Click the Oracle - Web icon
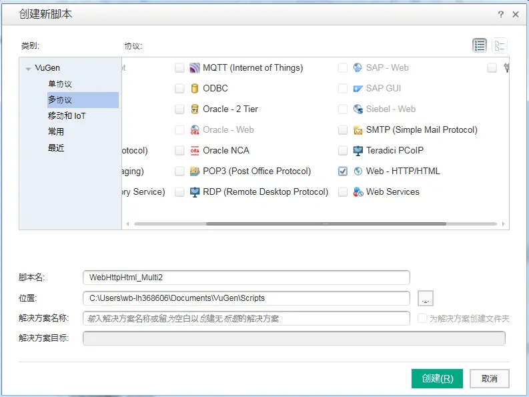The image size is (529, 397). (x=195, y=129)
